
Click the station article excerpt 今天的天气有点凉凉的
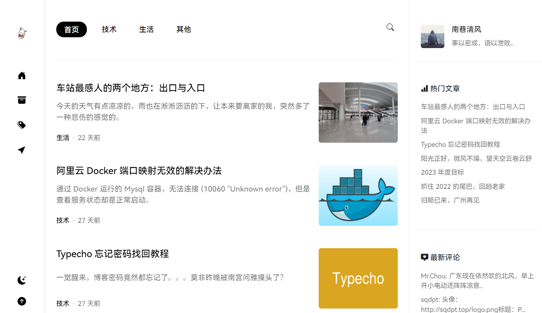[x=183, y=112]
